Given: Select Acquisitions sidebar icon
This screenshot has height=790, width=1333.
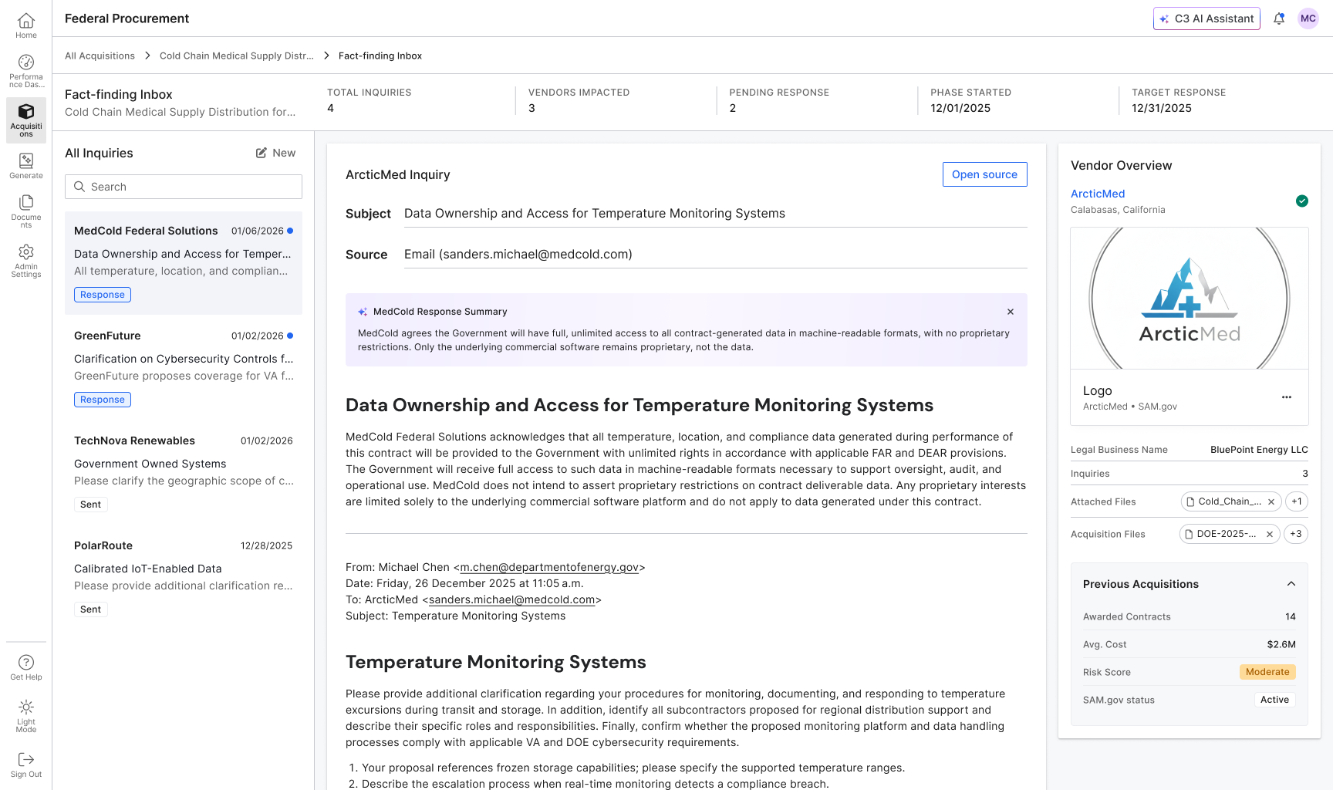Looking at the screenshot, I should 26,120.
